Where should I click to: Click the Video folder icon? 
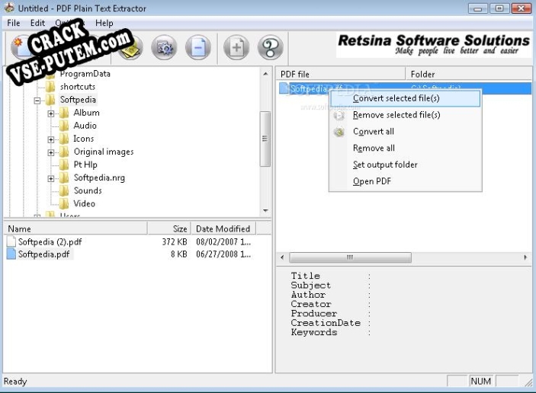click(x=64, y=203)
